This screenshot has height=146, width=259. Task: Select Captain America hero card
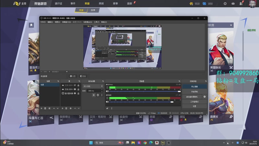click(x=221, y=52)
